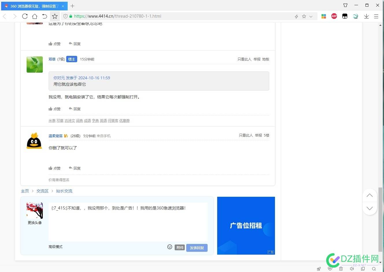
Task: Switch to 高级模式 editor
Action: click(56, 247)
